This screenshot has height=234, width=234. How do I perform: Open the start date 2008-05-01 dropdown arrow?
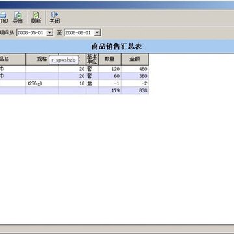49,32
